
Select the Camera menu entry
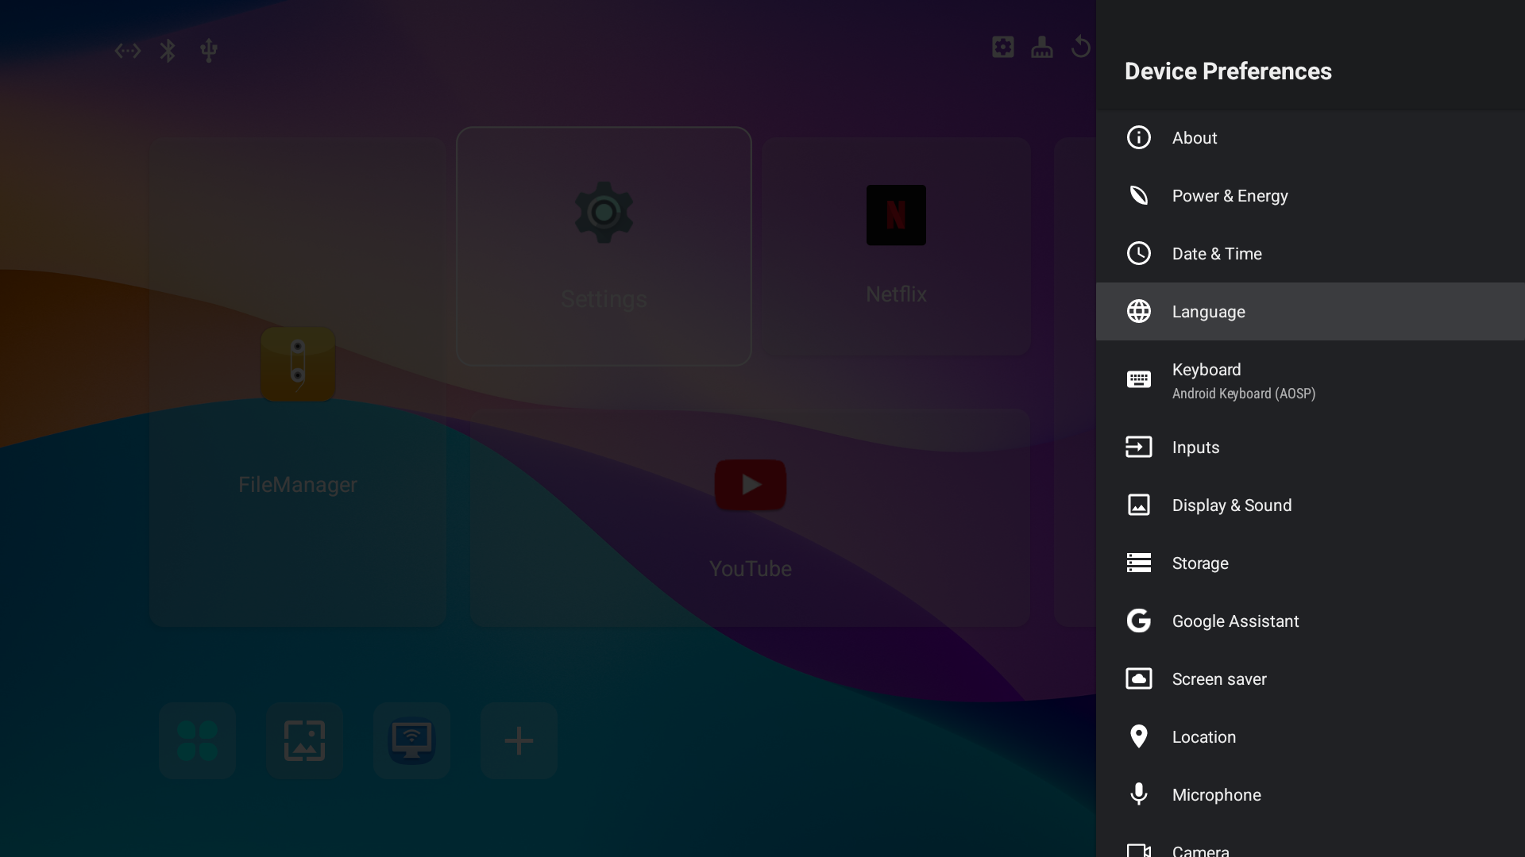point(1200,849)
